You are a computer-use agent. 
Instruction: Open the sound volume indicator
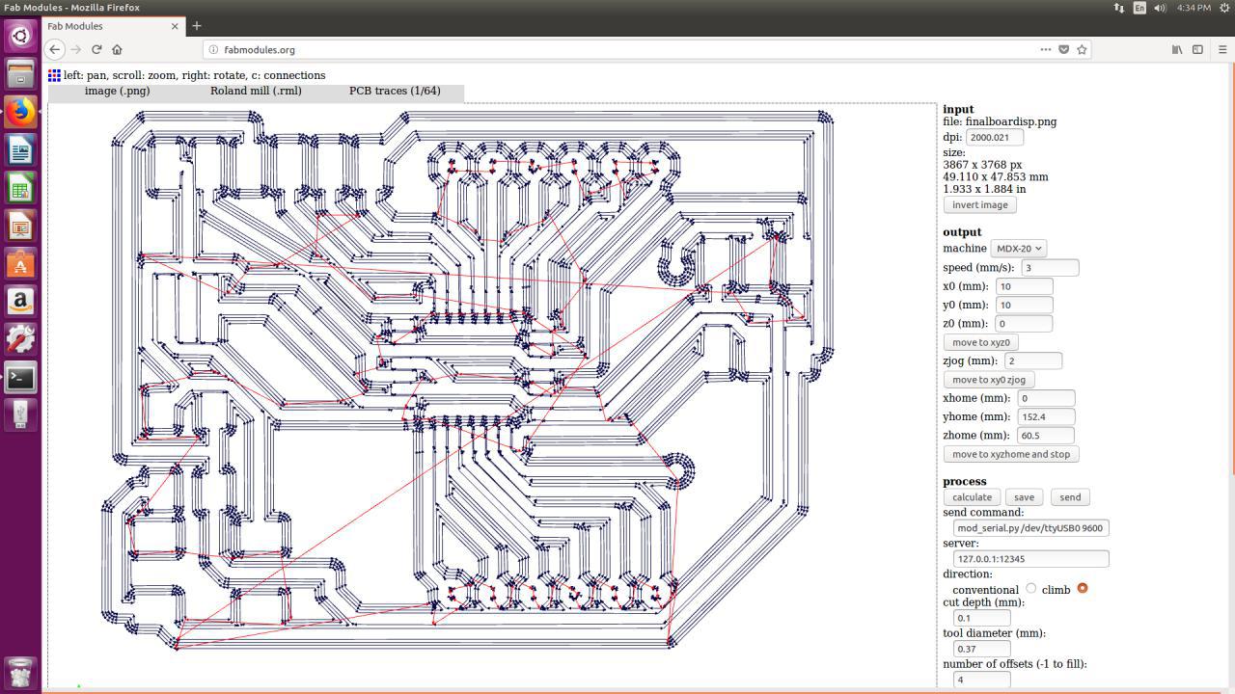(x=1161, y=8)
